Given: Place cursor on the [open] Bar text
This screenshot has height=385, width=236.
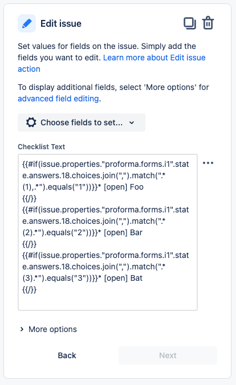Looking at the screenshot, I should [123, 232].
